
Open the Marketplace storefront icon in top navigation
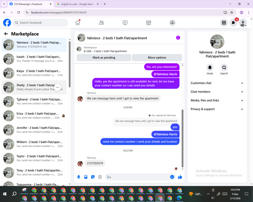pyautogui.click(x=149, y=23)
